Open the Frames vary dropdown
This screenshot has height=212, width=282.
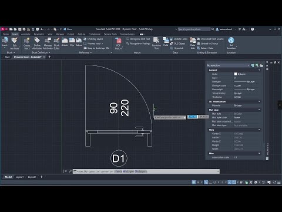pyautogui.click(x=93, y=44)
